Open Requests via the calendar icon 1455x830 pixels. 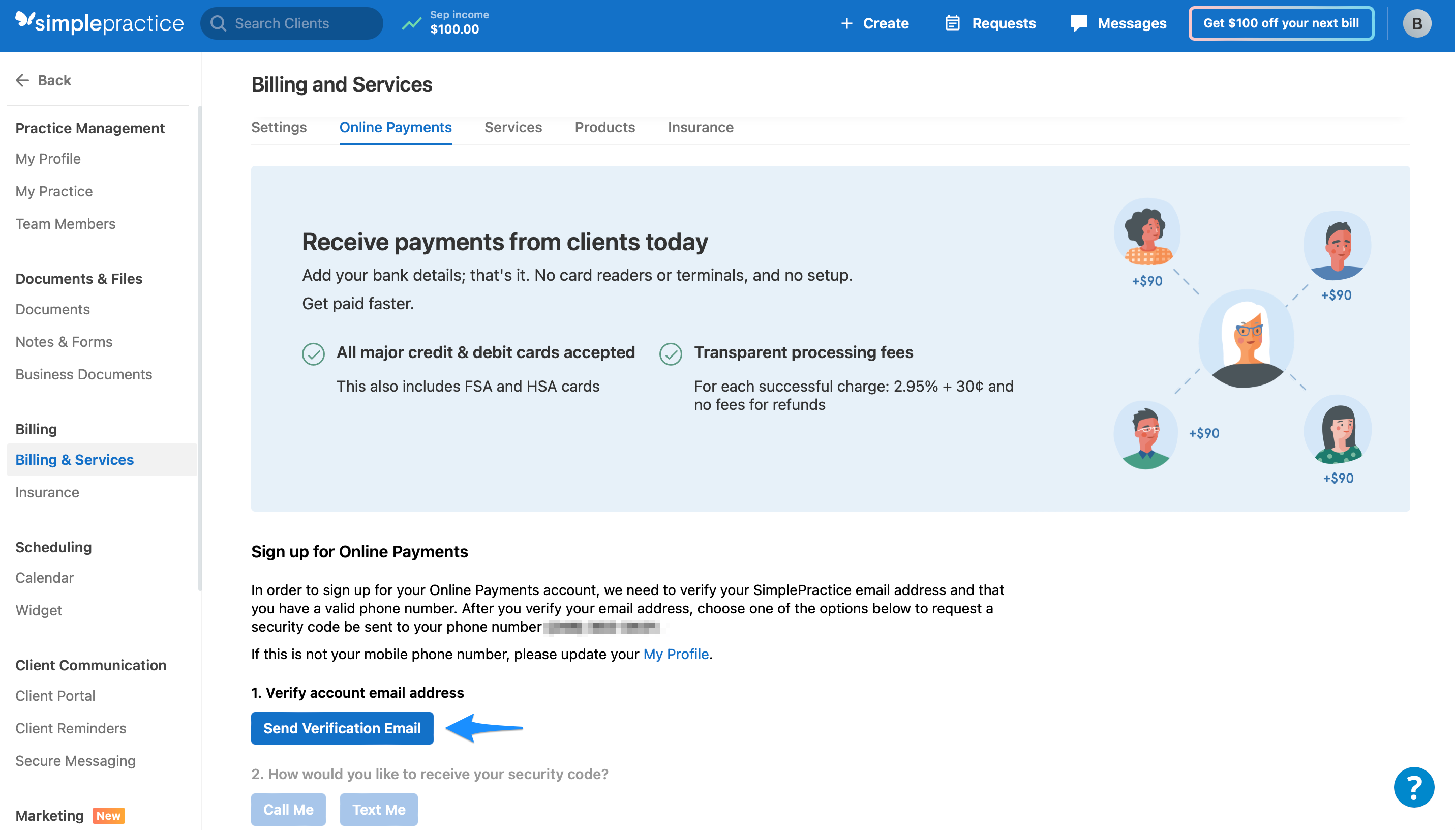[953, 23]
